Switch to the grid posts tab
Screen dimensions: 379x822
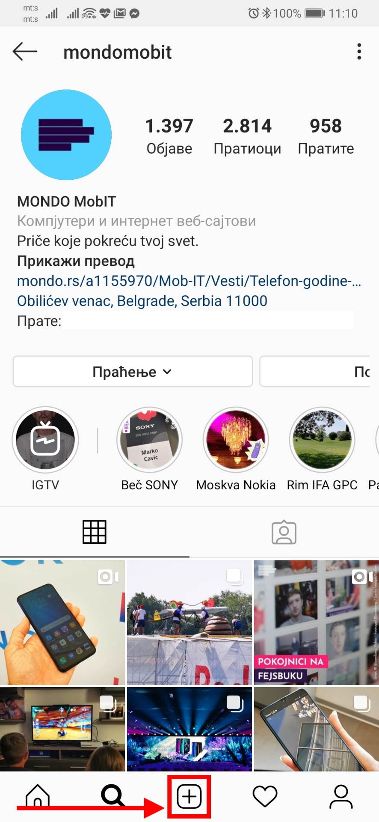coord(94,532)
